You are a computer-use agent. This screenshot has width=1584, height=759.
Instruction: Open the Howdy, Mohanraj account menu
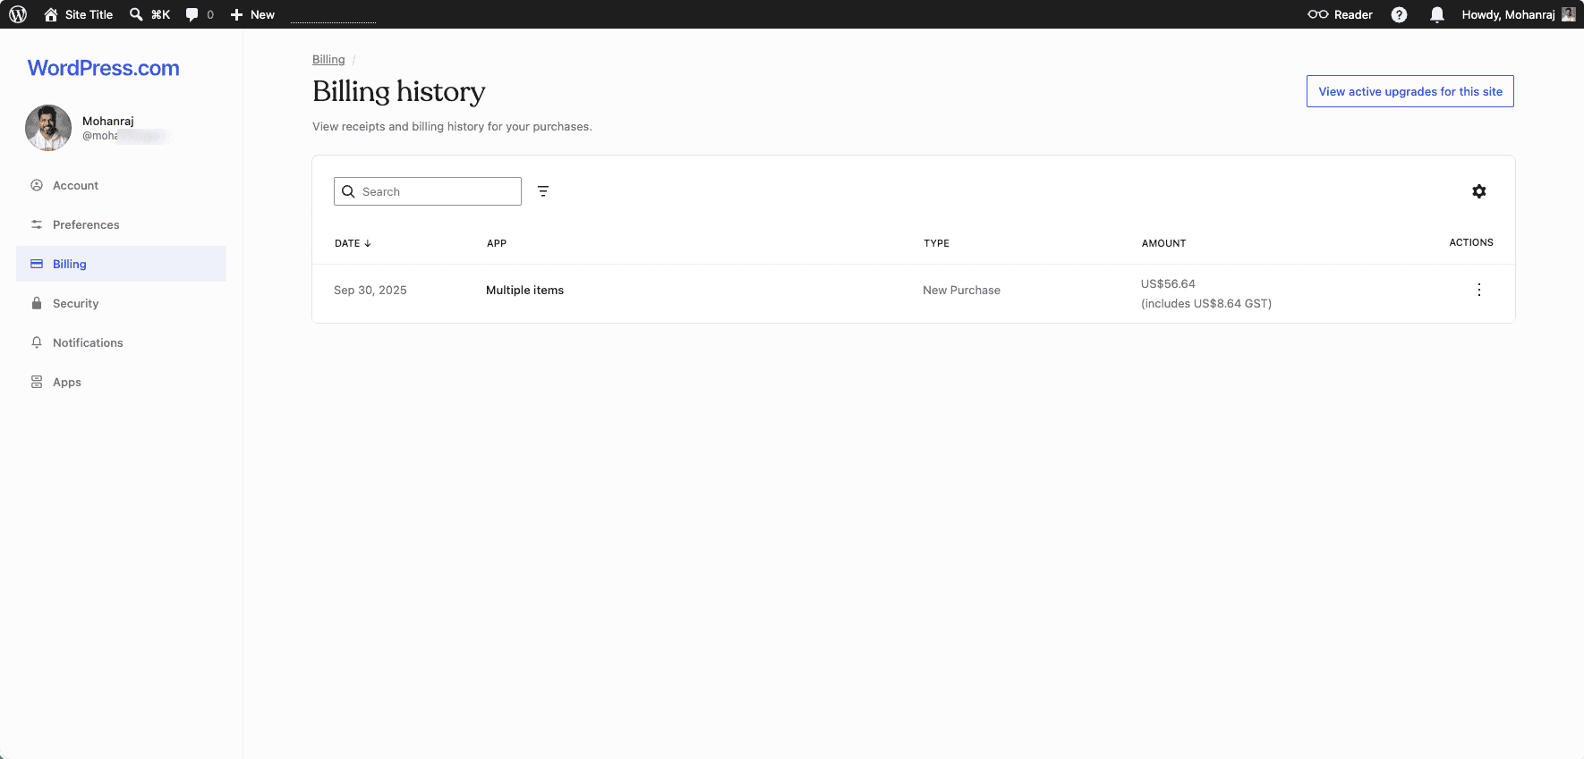(1518, 14)
